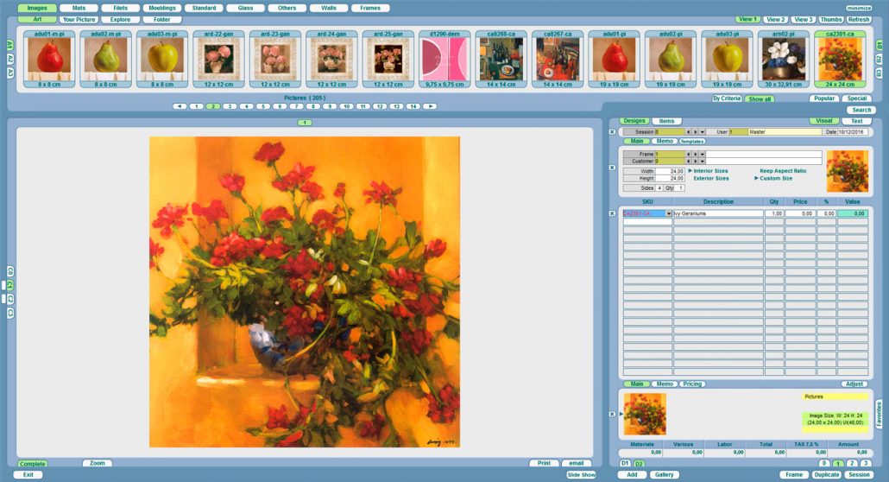Open the Filets category tab
The image size is (889, 482).
click(x=120, y=8)
